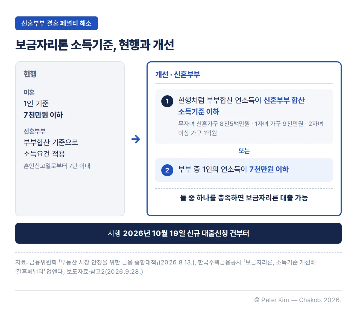357x317 pixels.
Task: Click the number 2 circle badge
Action: 167,170
